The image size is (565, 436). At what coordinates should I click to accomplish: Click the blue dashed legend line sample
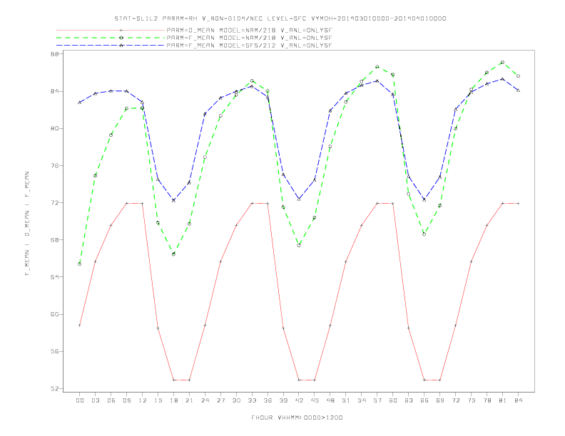111,46
